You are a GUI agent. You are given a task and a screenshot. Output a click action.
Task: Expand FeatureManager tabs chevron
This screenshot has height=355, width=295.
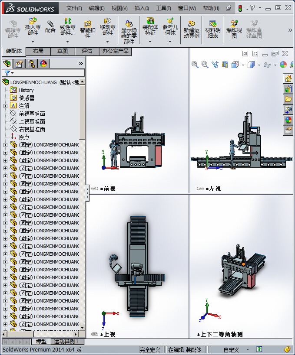(81, 64)
